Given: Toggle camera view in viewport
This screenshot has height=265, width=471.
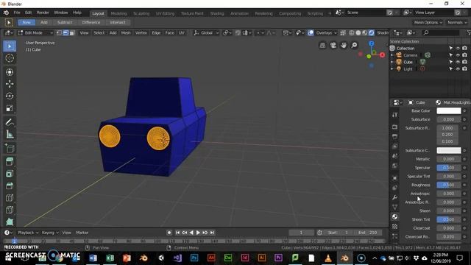Looking at the screenshot, I should click(x=333, y=45).
